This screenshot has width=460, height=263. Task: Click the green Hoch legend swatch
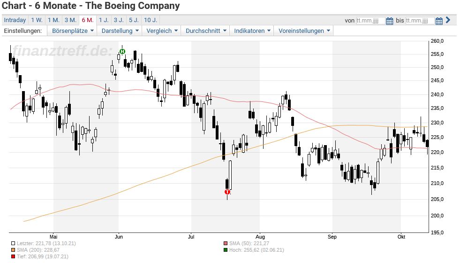coord(225,250)
